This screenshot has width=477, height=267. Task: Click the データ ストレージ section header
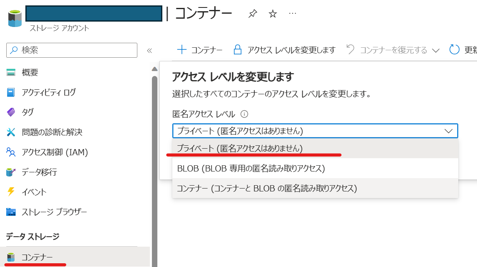[x=33, y=236]
